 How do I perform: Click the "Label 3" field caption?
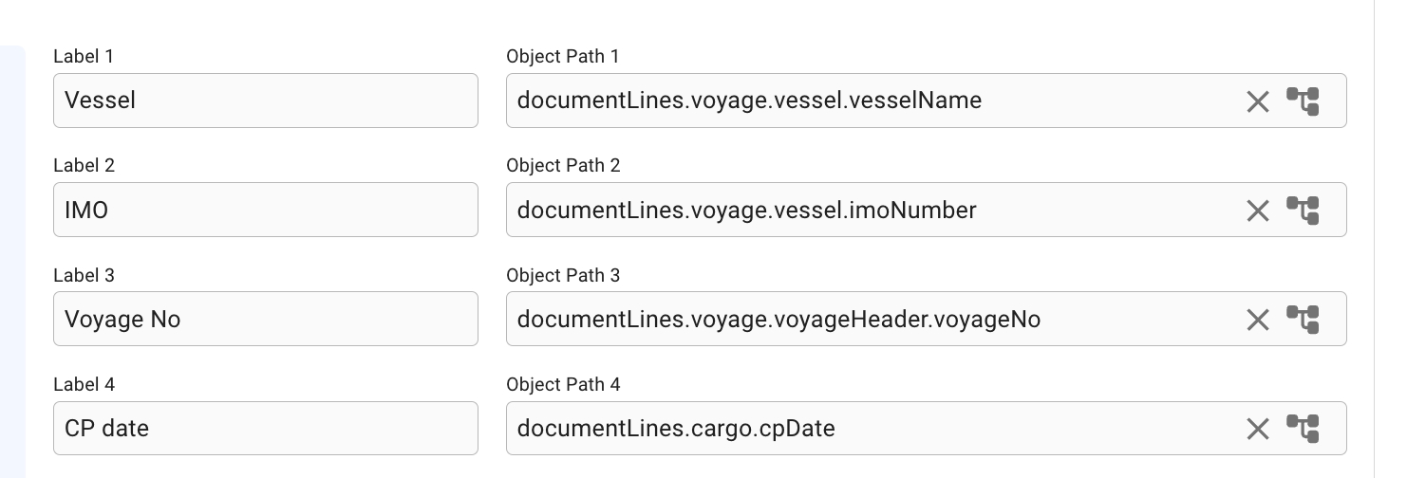(x=84, y=276)
